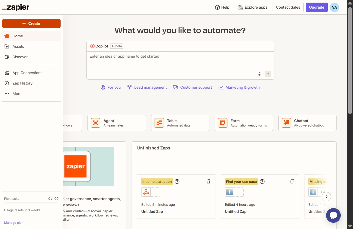The image size is (353, 229).
Task: Open App Connections in the sidebar
Action: (x=31, y=73)
